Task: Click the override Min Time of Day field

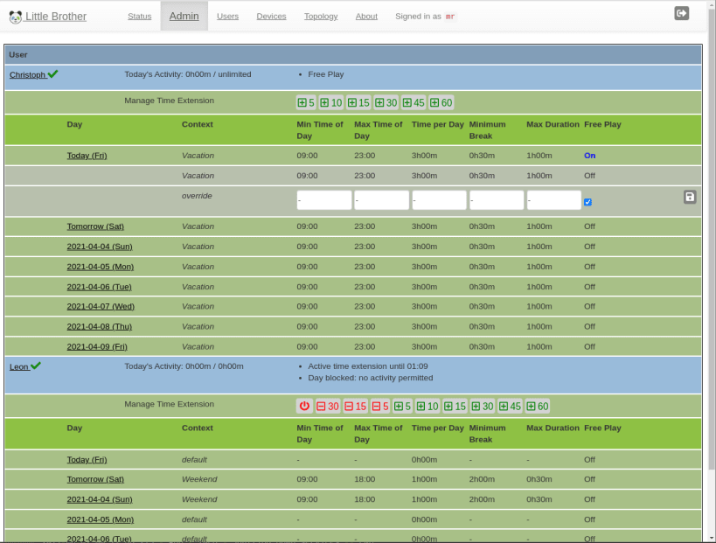Action: (x=324, y=200)
